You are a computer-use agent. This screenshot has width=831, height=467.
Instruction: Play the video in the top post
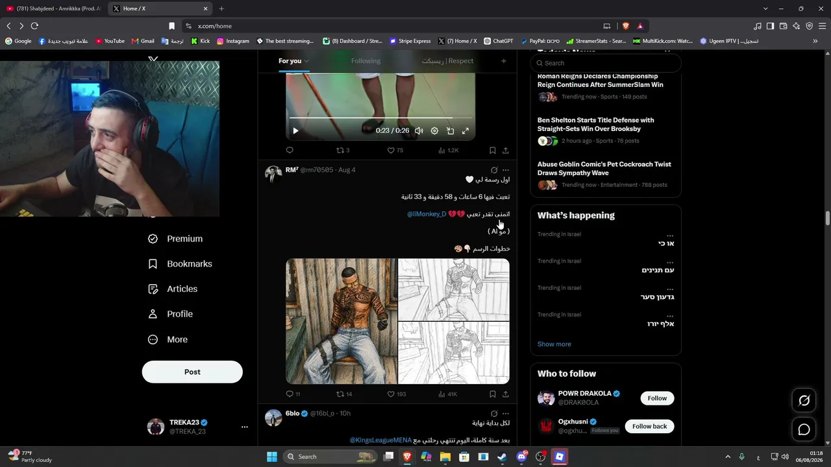pyautogui.click(x=295, y=131)
